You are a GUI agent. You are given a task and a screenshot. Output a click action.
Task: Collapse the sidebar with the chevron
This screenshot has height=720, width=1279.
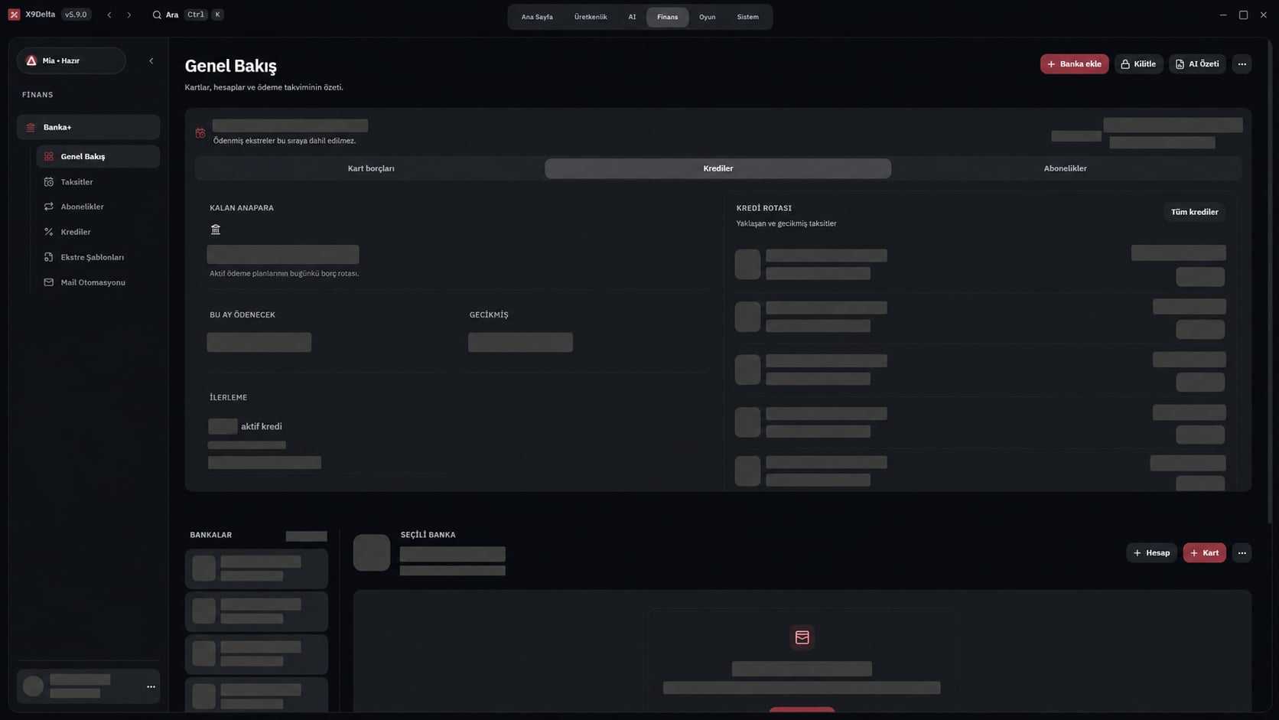[151, 61]
